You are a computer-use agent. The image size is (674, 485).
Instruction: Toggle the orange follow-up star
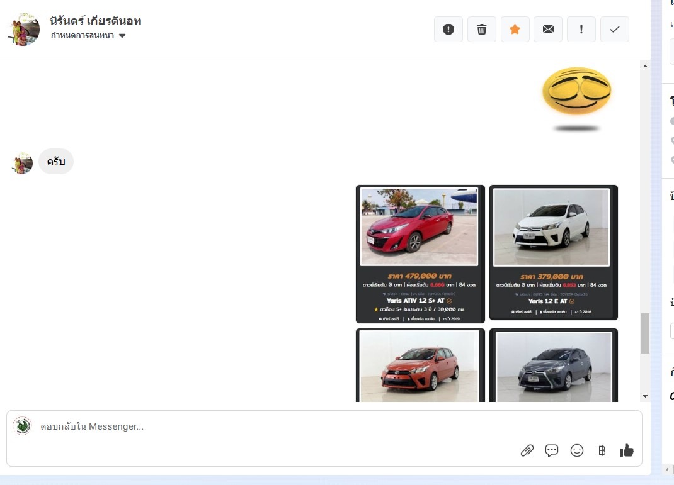(x=515, y=30)
